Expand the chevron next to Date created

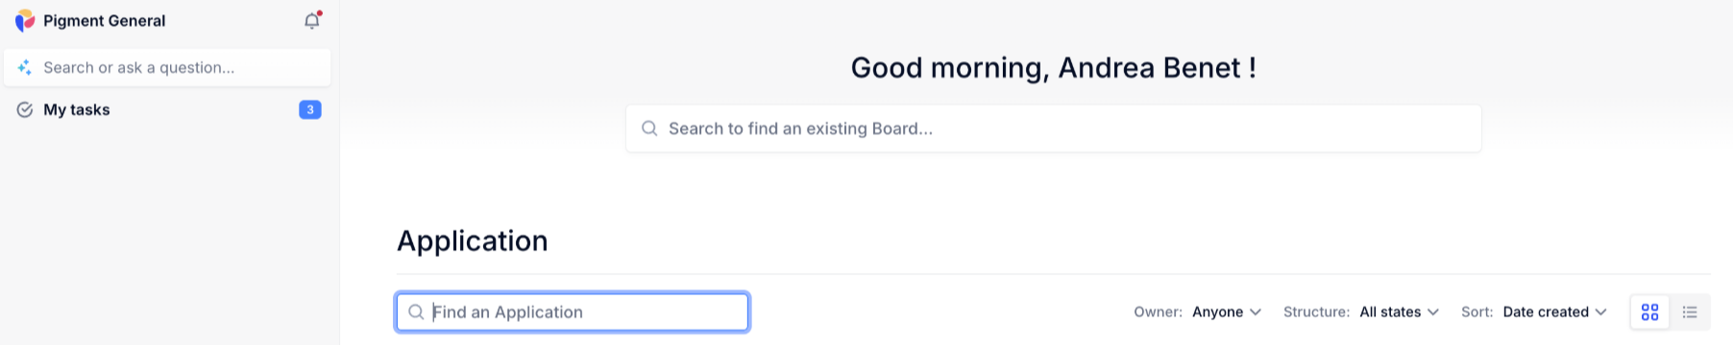pos(1600,312)
